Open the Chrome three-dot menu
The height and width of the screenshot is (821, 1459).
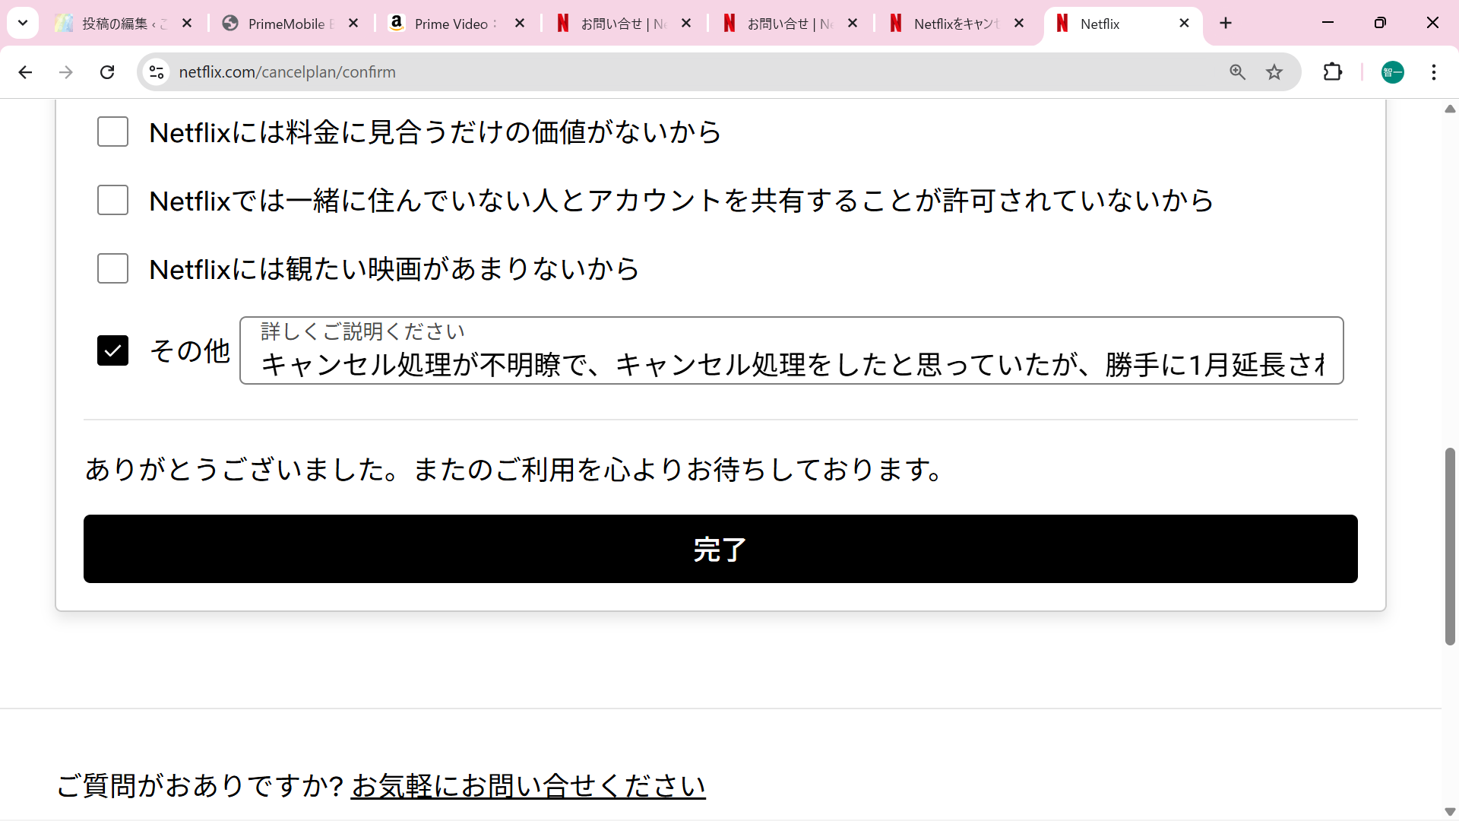[1433, 72]
